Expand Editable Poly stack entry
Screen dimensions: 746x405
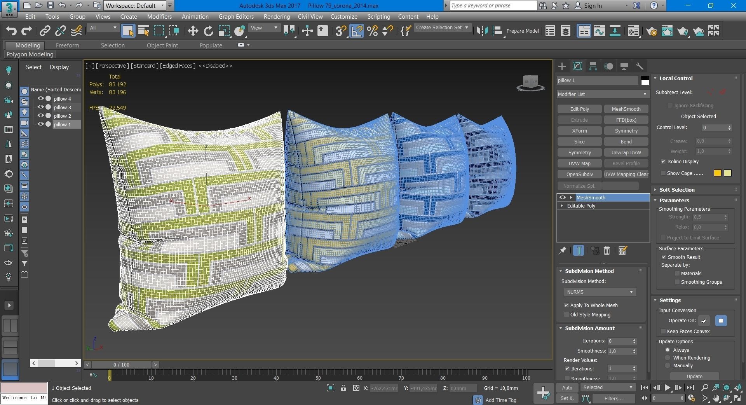click(562, 206)
